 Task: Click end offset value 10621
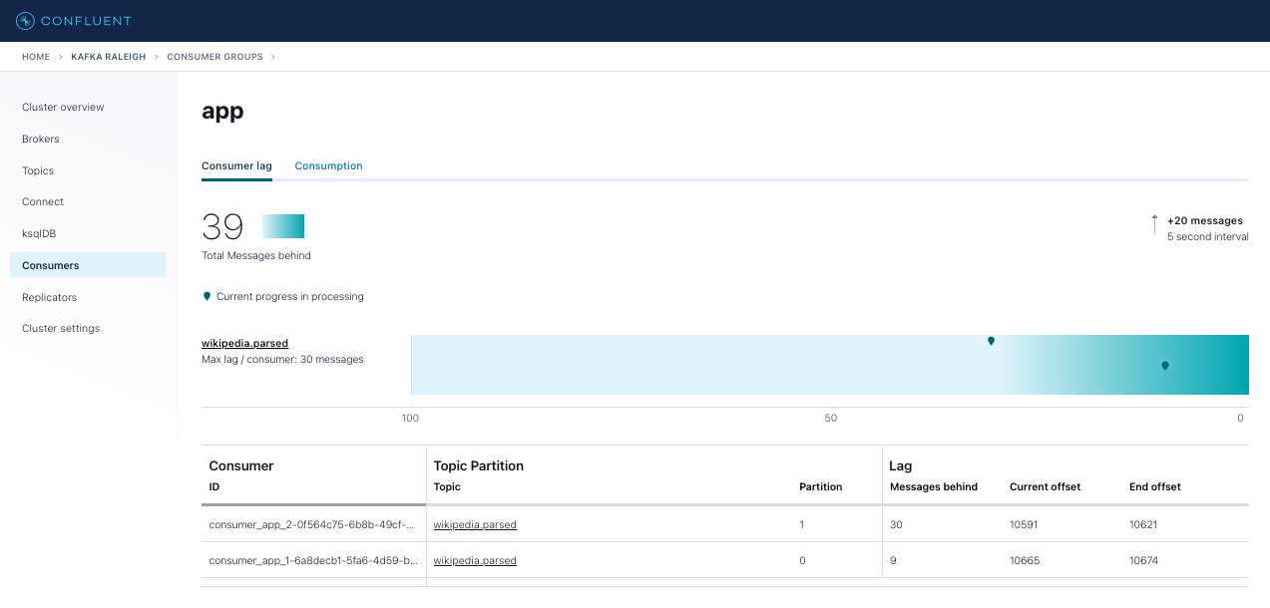pyautogui.click(x=1144, y=524)
